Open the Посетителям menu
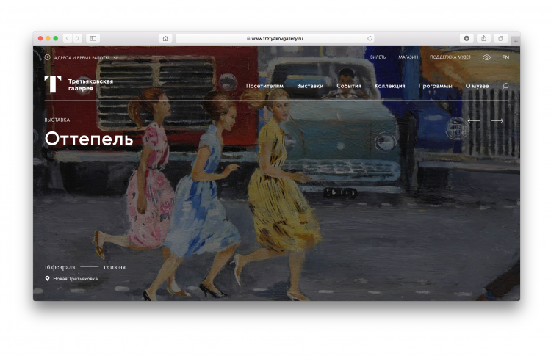 (264, 86)
